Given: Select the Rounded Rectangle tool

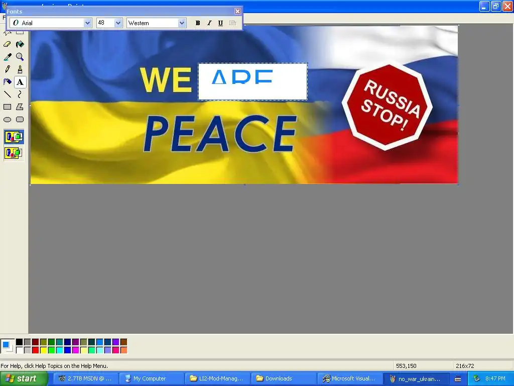Looking at the screenshot, I should pos(20,120).
